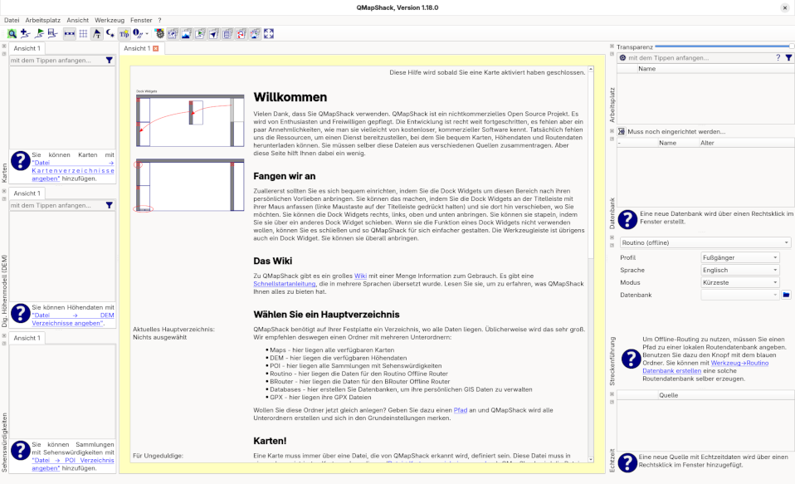
Task: Expand the Profil dropdown showing Fußgänger
Action: [740, 258]
